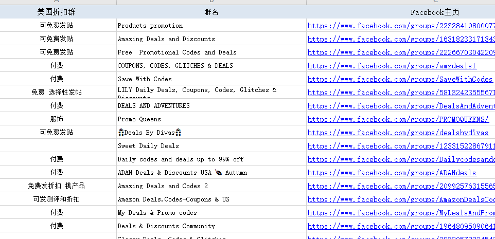Open the link for Sweet Daily Deals

click(401, 145)
